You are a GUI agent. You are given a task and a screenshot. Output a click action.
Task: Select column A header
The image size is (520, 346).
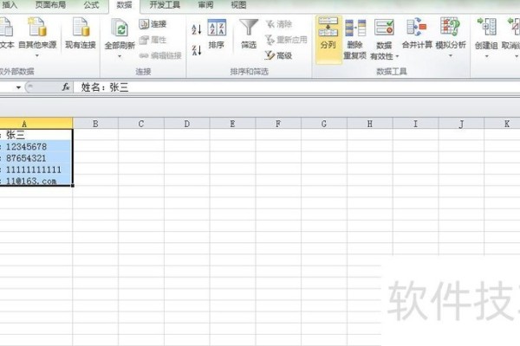(x=36, y=124)
